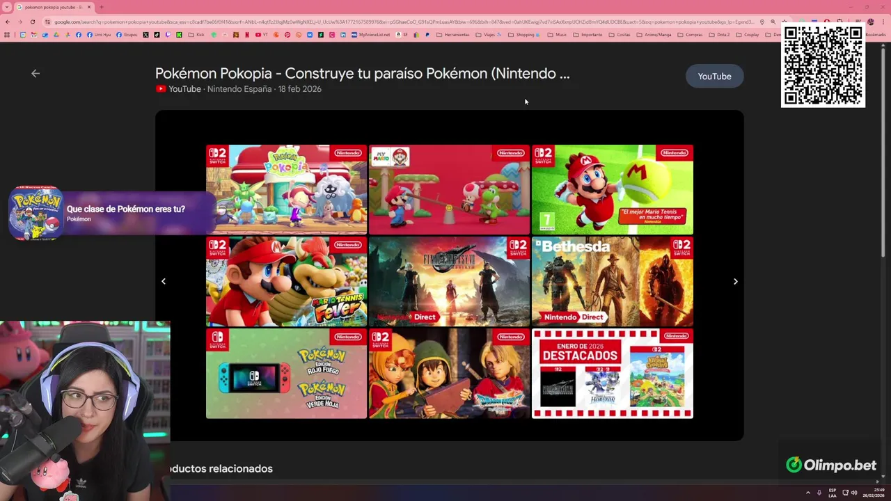Click the YouTube source label under the title
This screenshot has height=501, width=891.
(179, 89)
